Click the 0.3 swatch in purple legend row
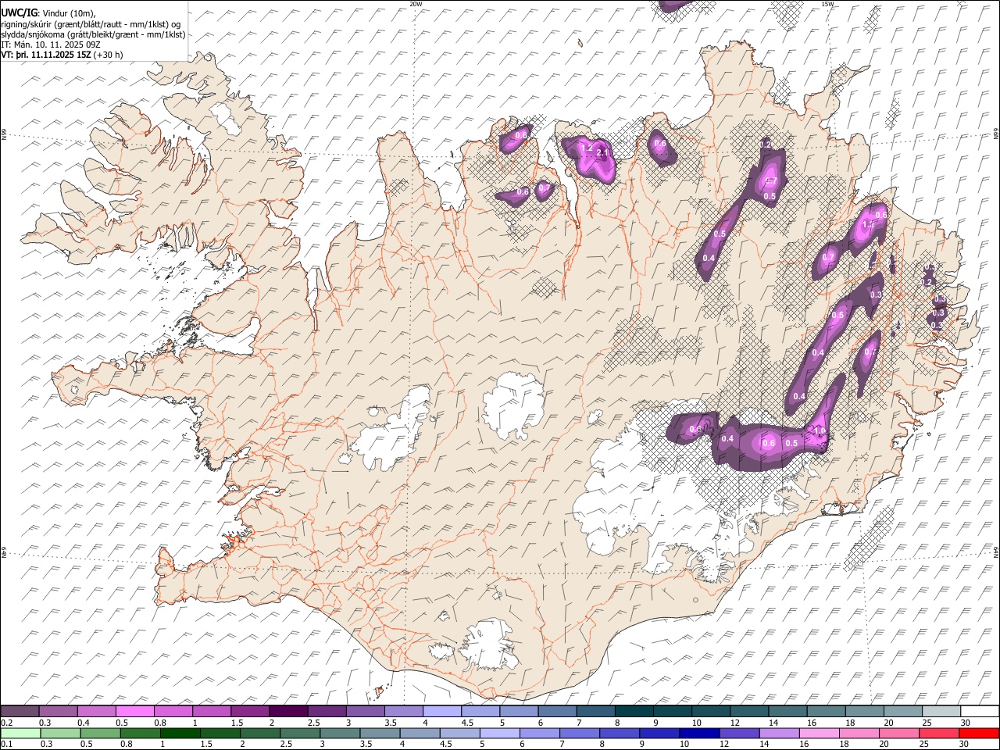This screenshot has height=750, width=1000. click(x=59, y=711)
